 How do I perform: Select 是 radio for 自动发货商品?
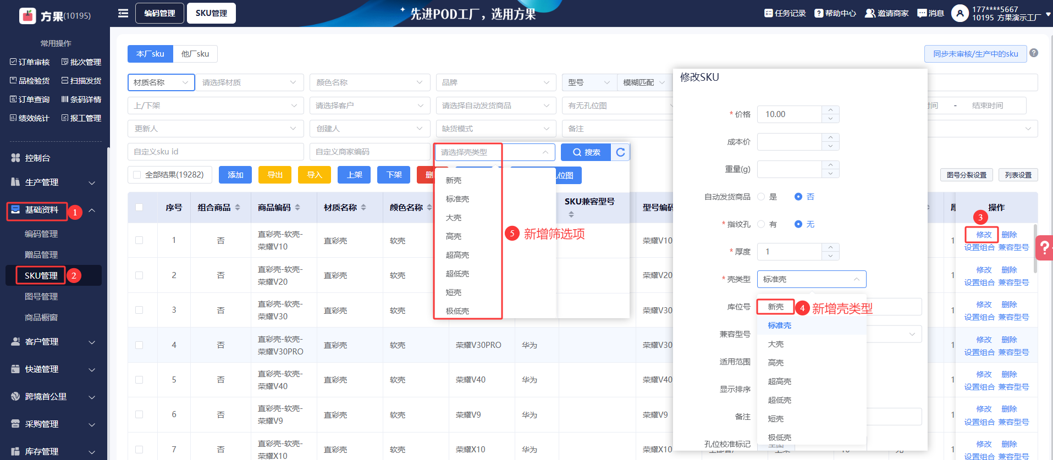761,197
